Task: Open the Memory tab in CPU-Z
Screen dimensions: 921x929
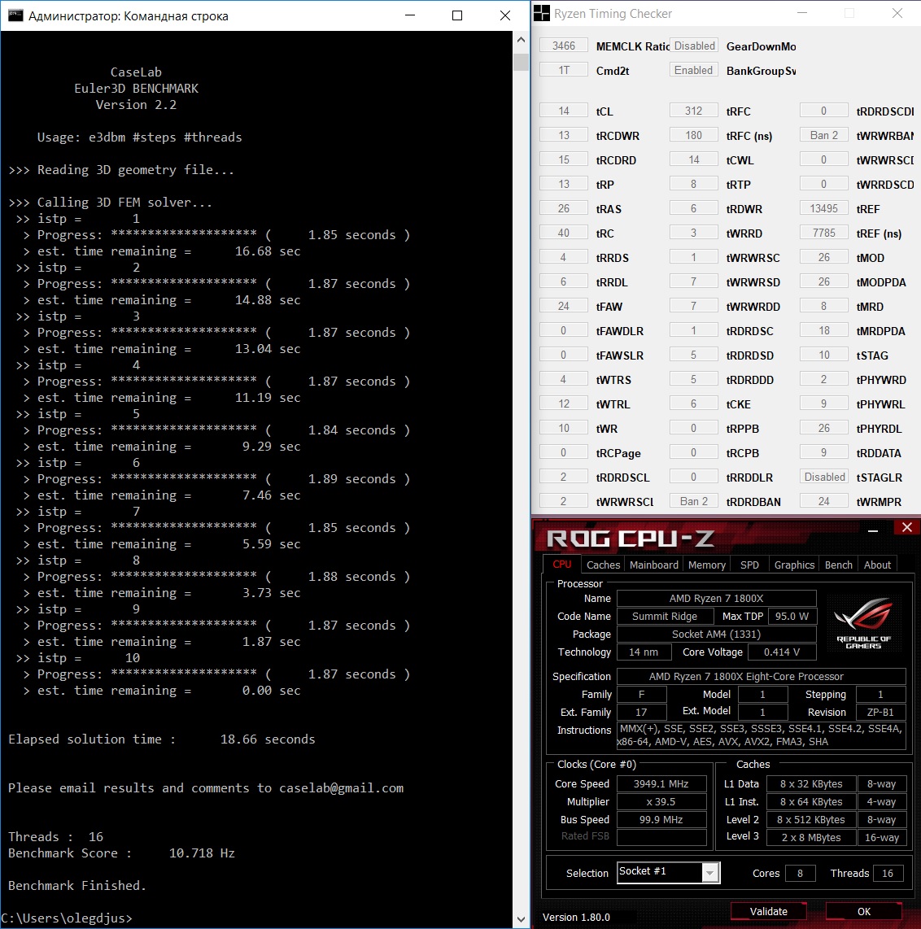Action: click(706, 565)
